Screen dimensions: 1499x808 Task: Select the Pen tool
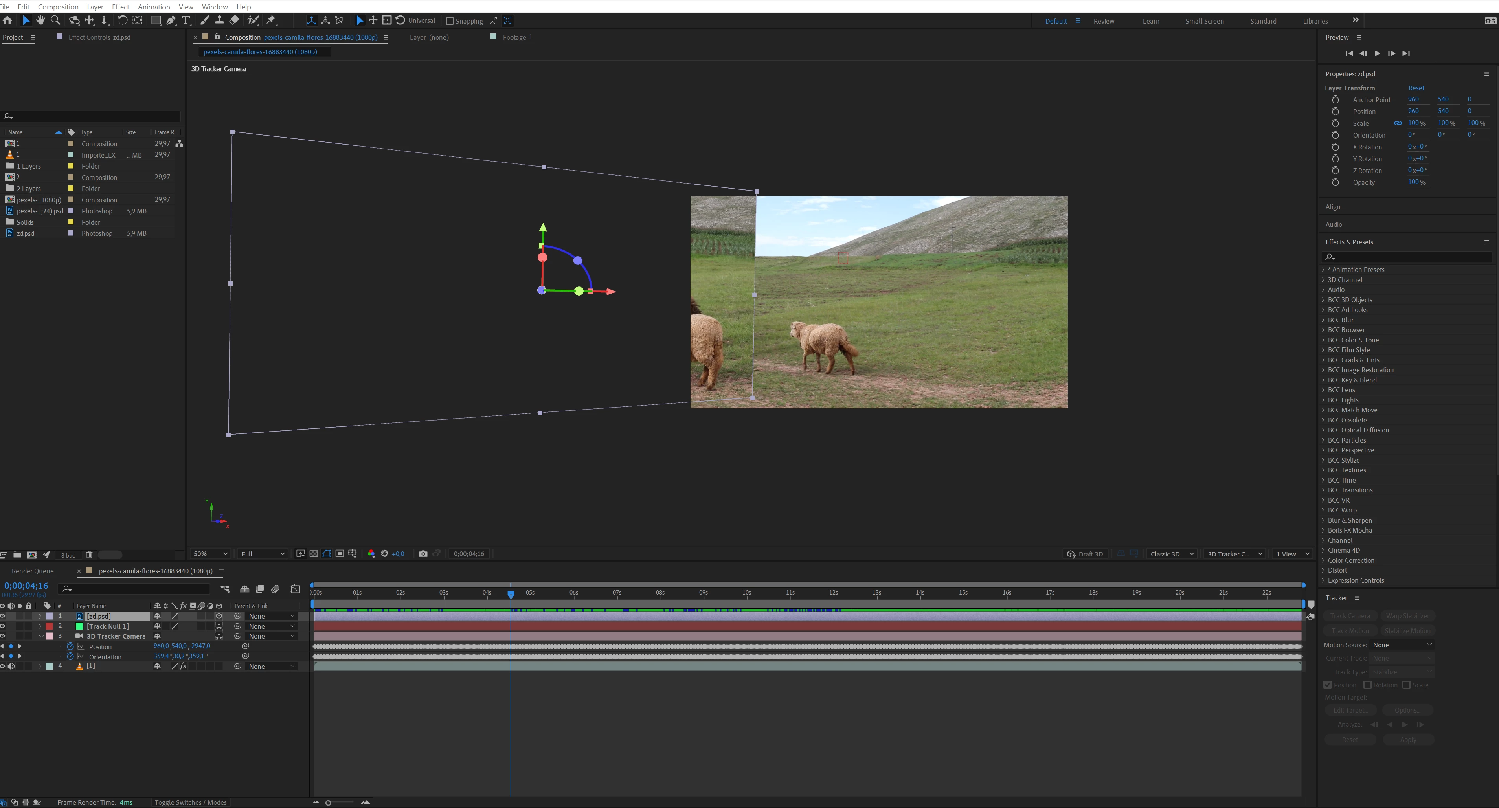171,20
